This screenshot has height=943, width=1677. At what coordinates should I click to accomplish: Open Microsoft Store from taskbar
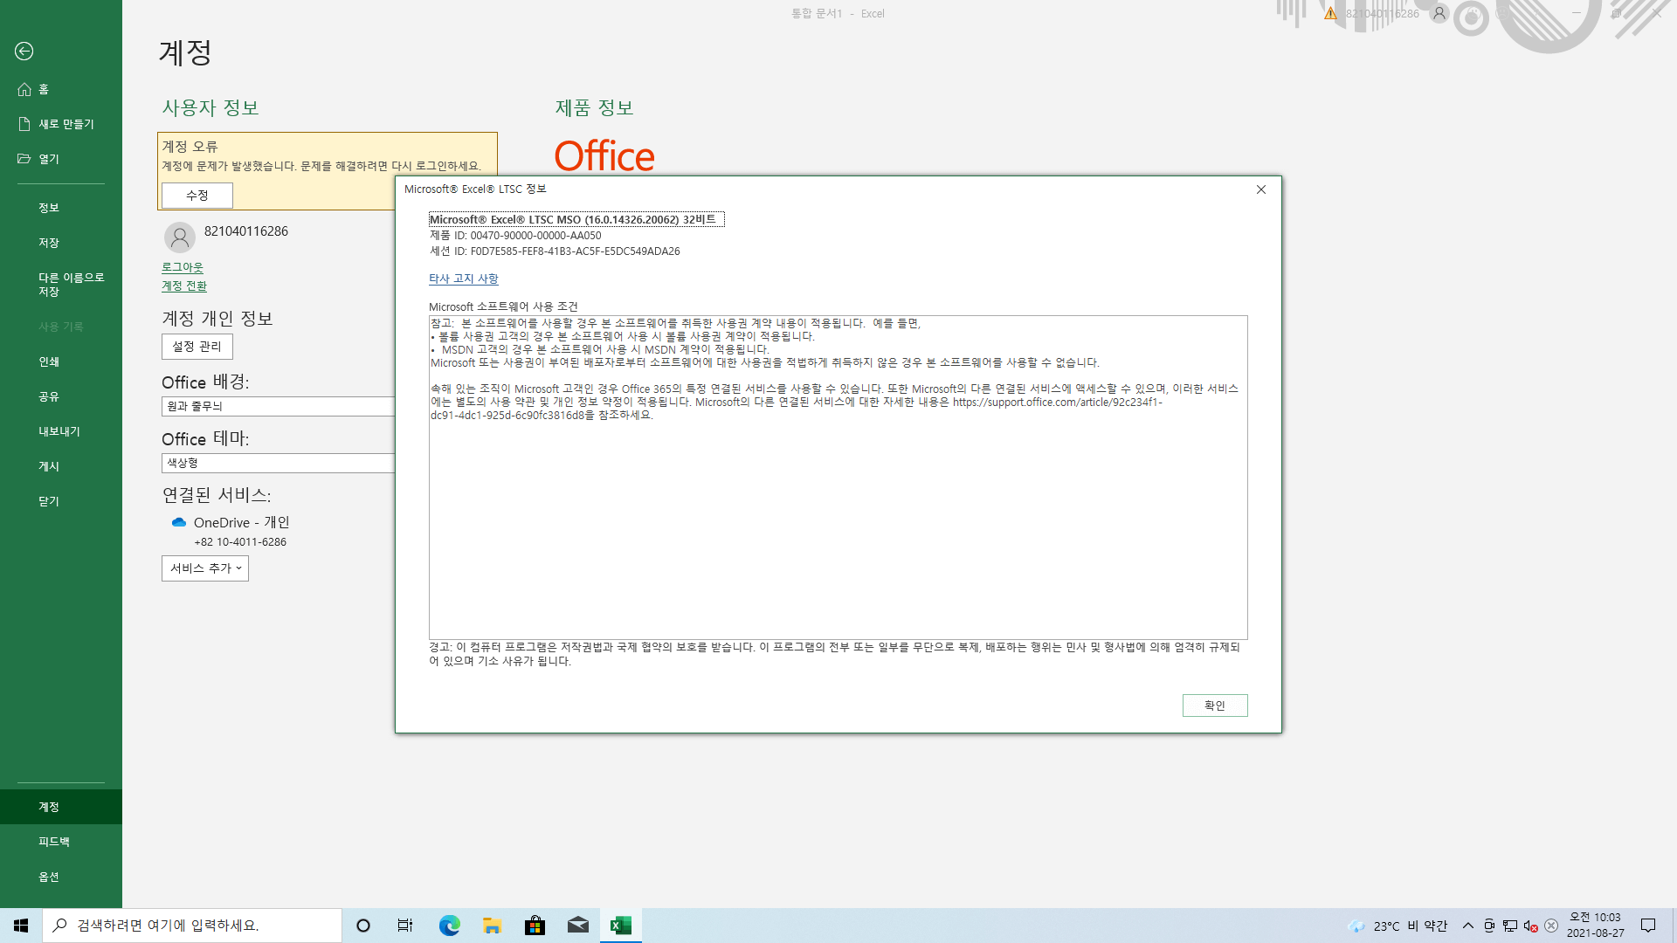pos(535,926)
